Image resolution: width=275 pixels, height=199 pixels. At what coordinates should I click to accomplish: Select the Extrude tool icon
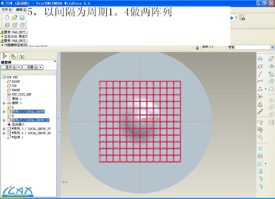[x=271, y=59]
